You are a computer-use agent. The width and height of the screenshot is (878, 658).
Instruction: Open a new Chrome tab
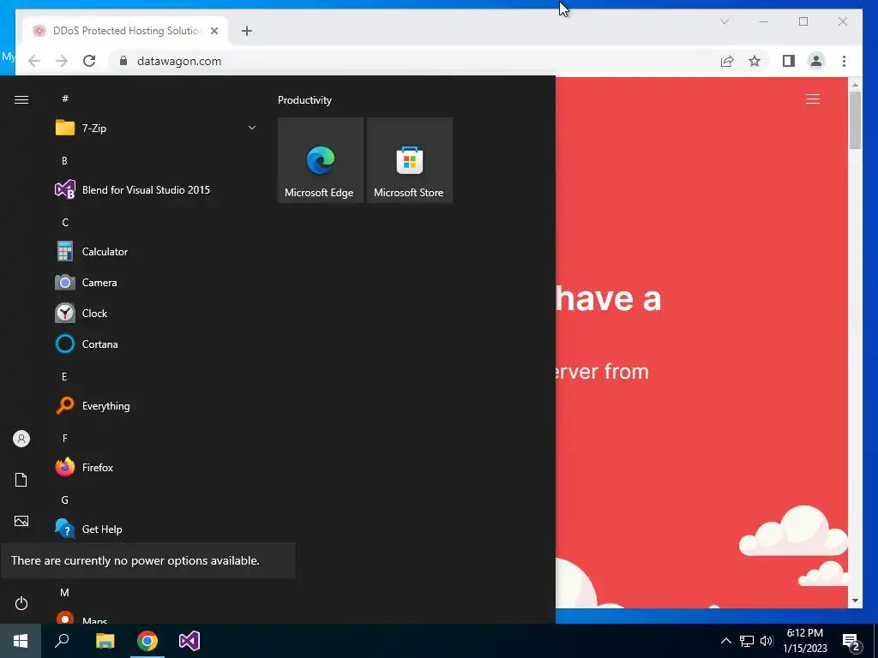[x=247, y=31]
